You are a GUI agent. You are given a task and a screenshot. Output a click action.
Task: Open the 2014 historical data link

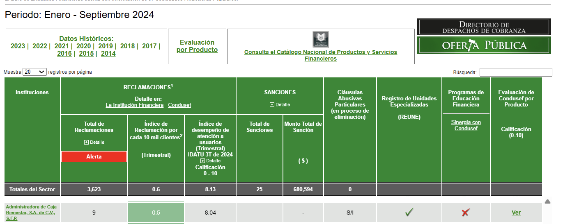pyautogui.click(x=108, y=54)
